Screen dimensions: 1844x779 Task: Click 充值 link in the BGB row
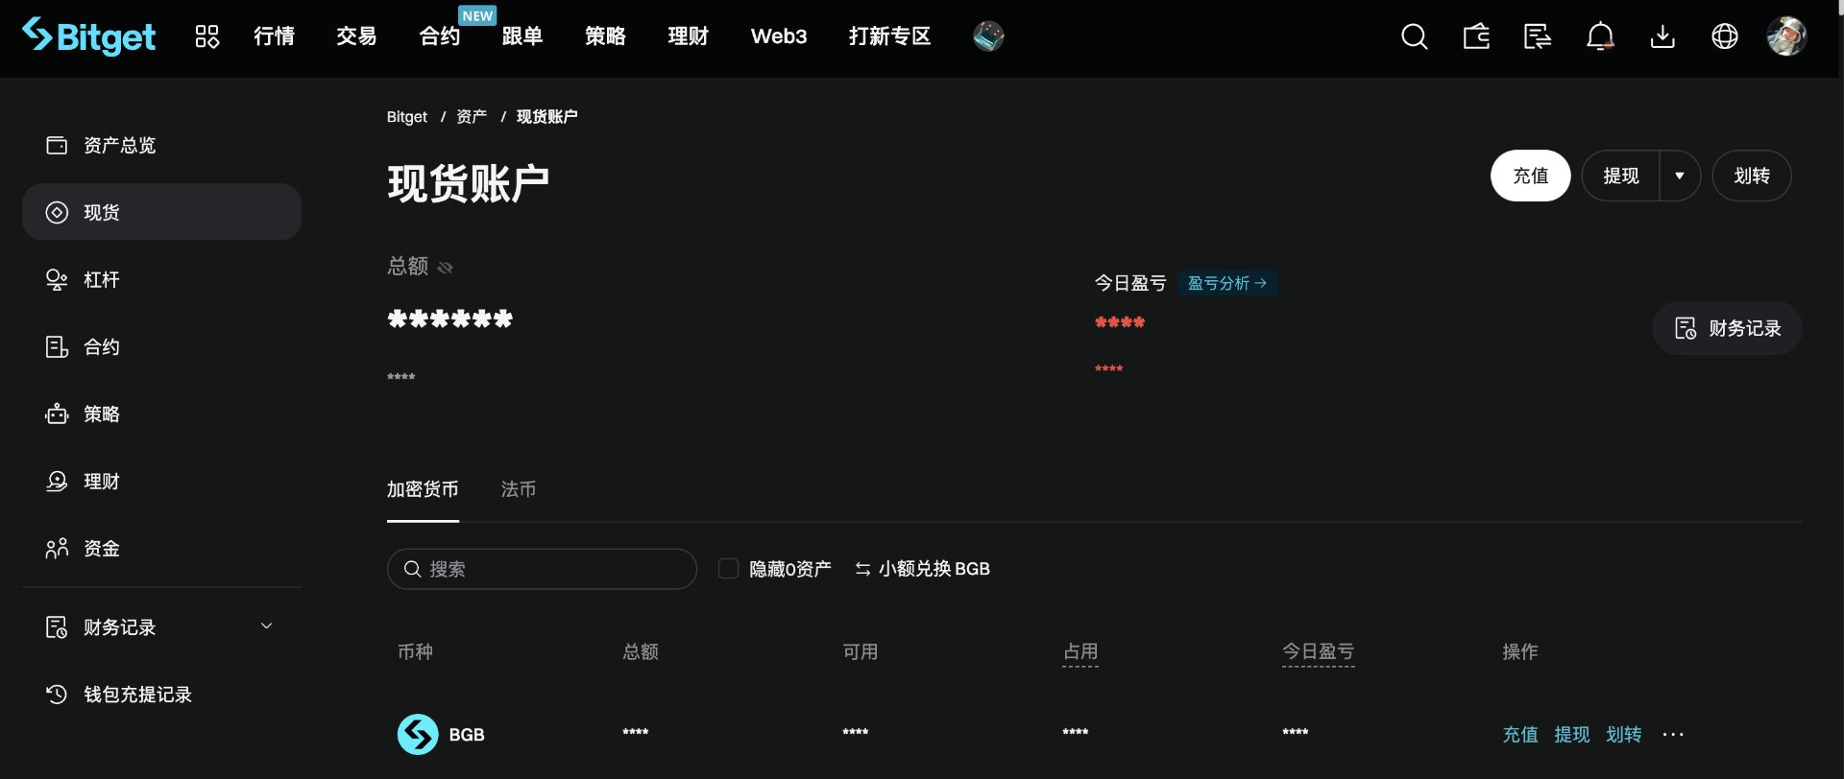[x=1520, y=735]
